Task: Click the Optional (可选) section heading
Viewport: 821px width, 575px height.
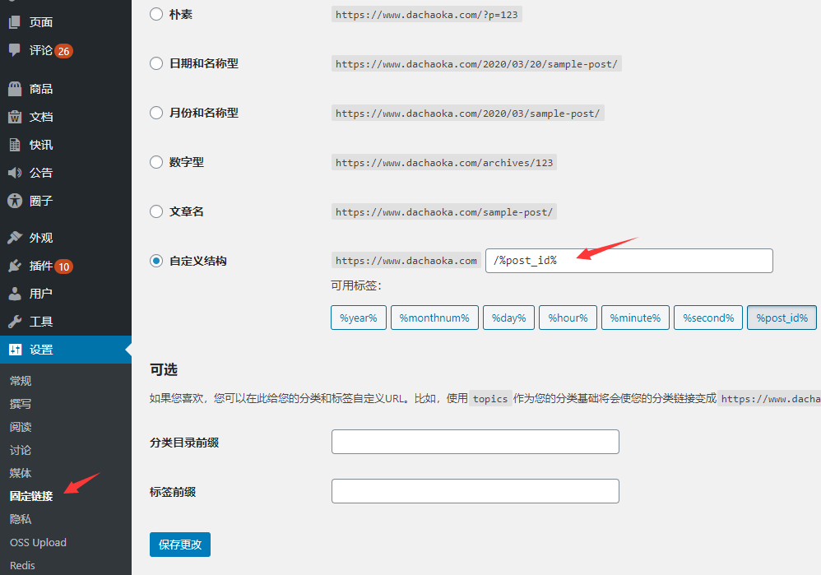Action: pos(164,369)
